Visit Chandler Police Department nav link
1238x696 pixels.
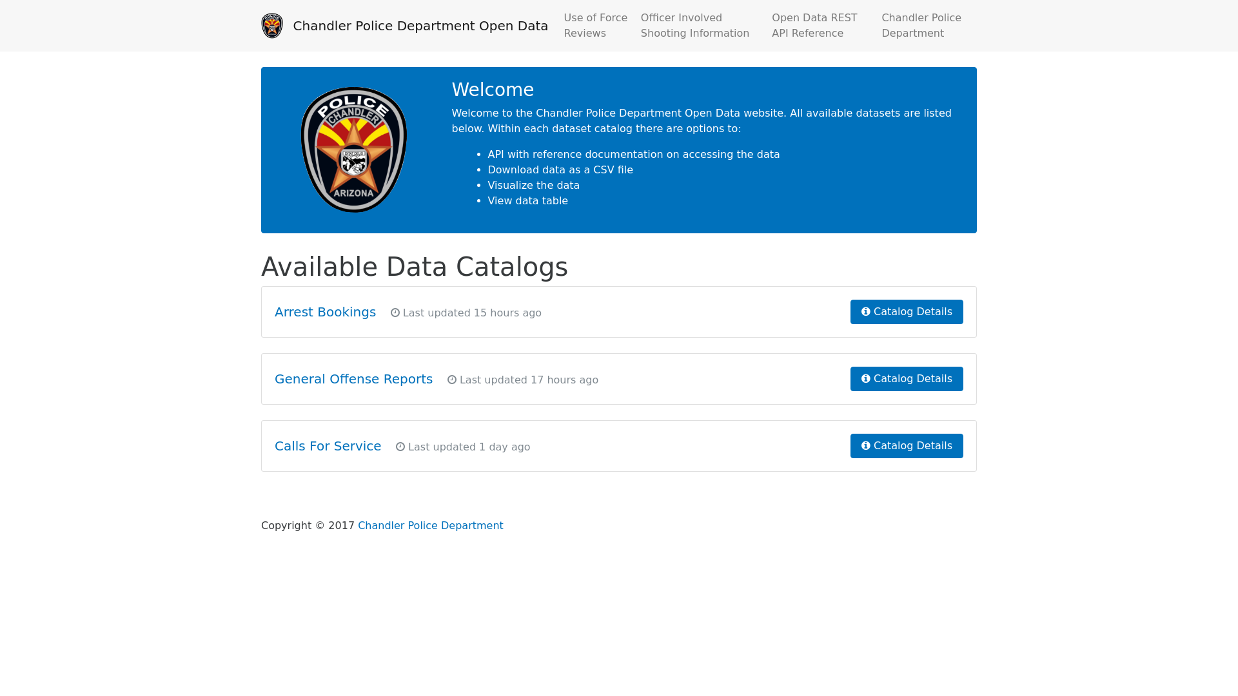tap(921, 26)
